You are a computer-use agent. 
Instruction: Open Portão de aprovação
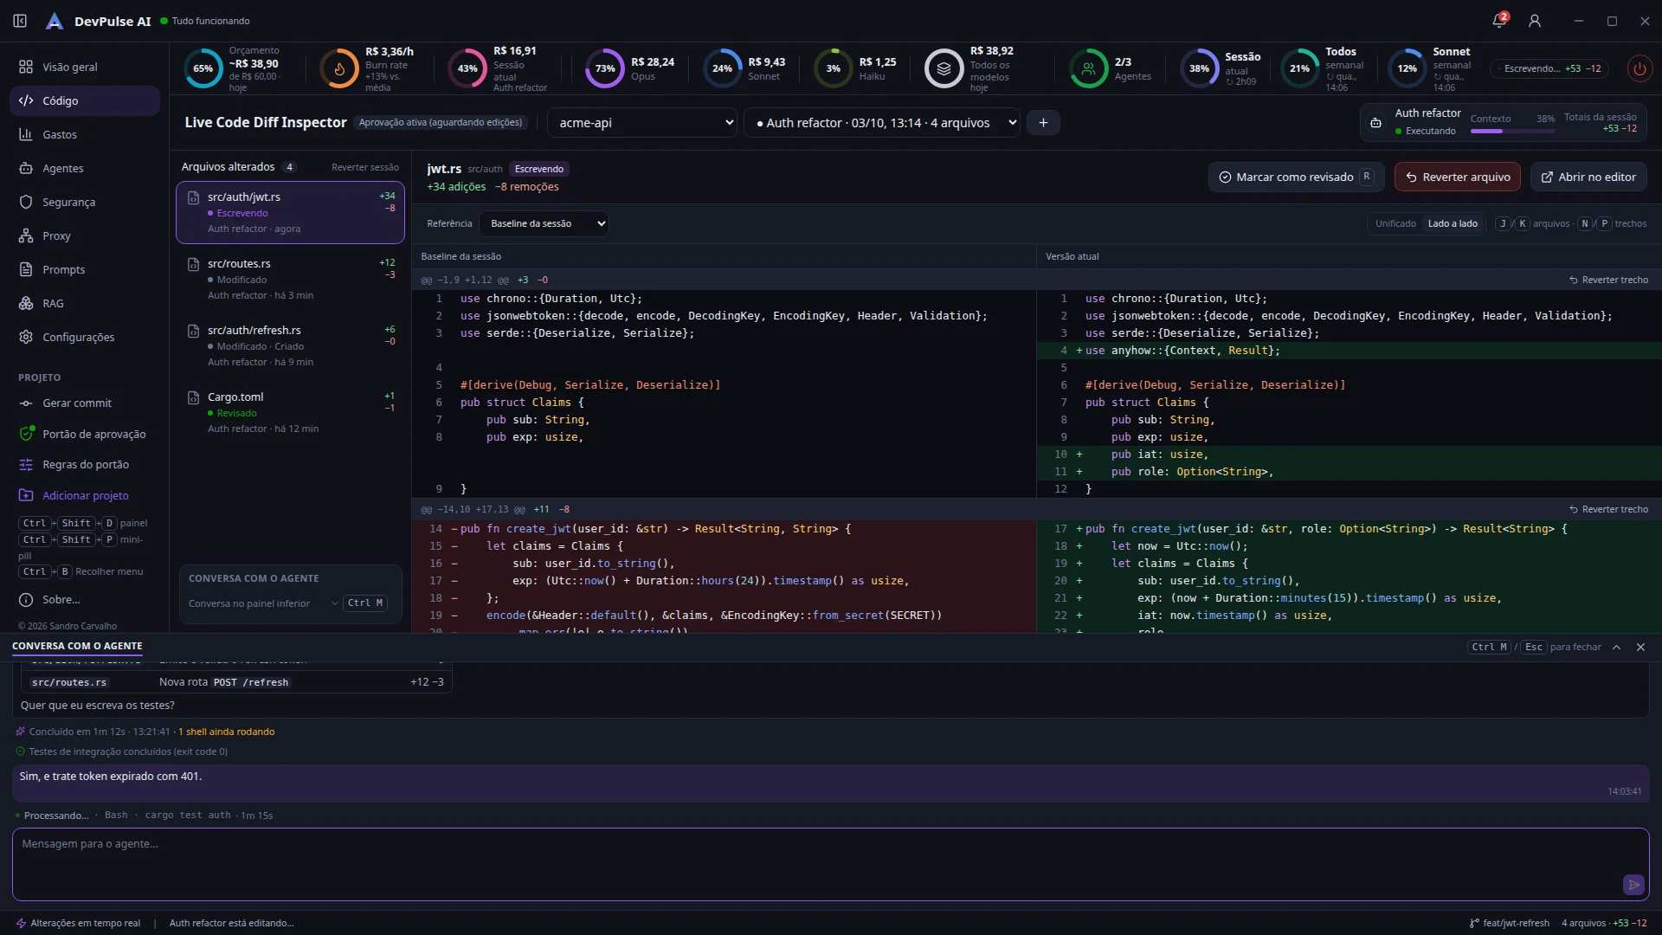tap(85, 434)
